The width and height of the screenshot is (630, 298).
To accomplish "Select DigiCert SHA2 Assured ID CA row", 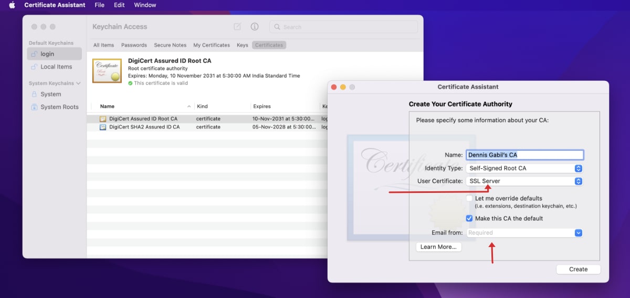I will (x=144, y=127).
